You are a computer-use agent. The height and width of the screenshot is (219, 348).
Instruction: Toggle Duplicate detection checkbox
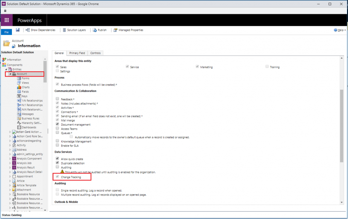[x=57, y=163]
